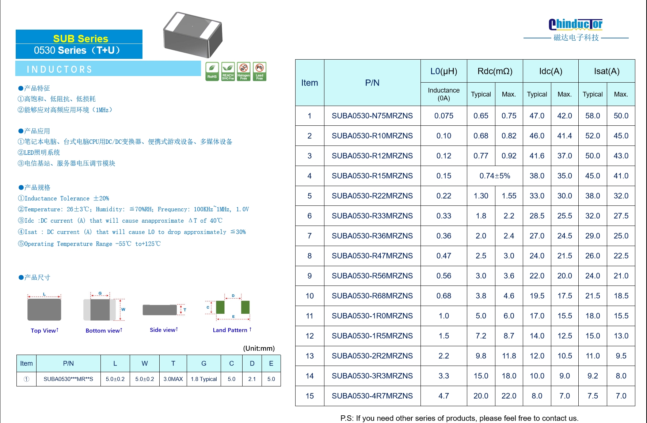Click part number SUBA0530-4R7MRZNS
Viewport: 647px width, 423px height.
click(372, 396)
